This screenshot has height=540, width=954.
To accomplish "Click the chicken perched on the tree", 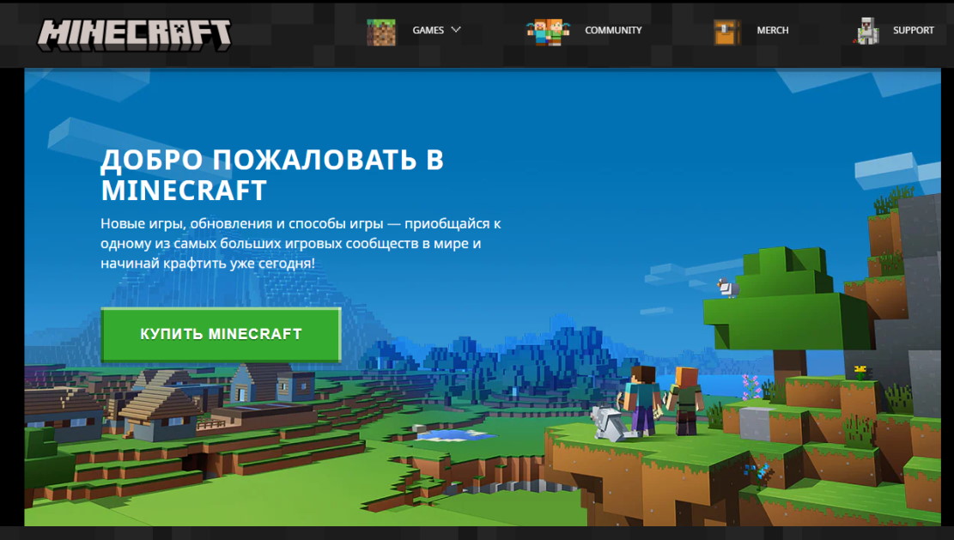I will tap(728, 288).
